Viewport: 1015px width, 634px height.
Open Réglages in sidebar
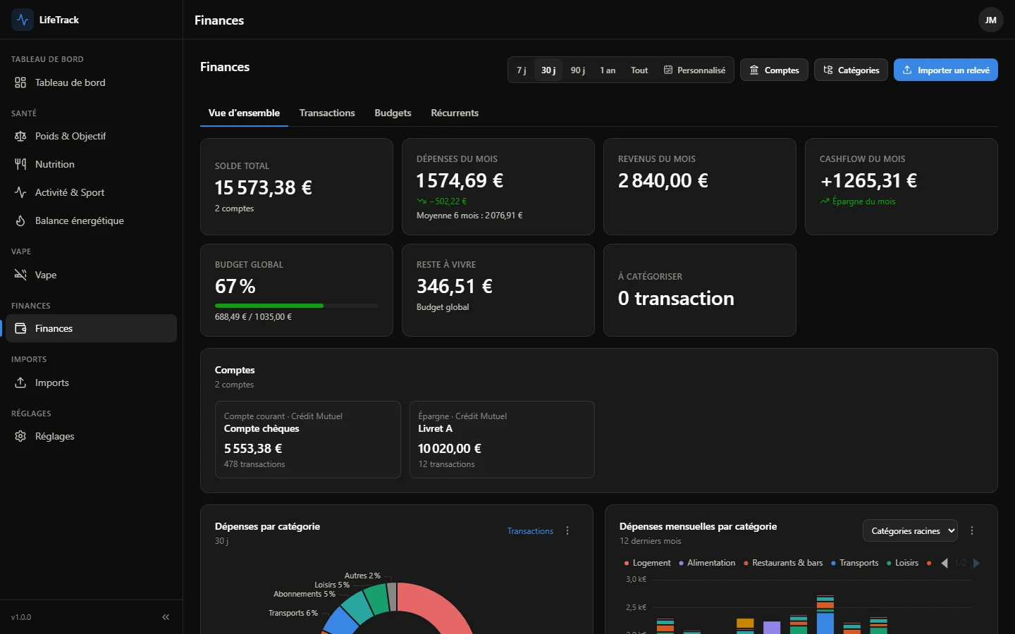(x=91, y=436)
